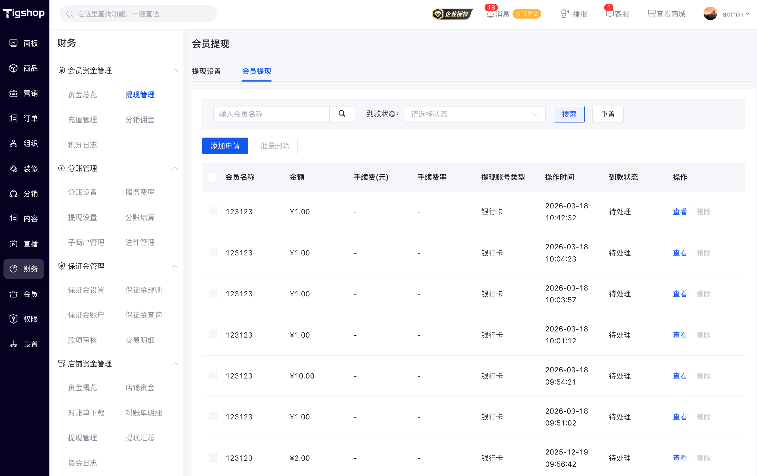
Task: Select 分销佣金 in finance menu
Action: [140, 120]
